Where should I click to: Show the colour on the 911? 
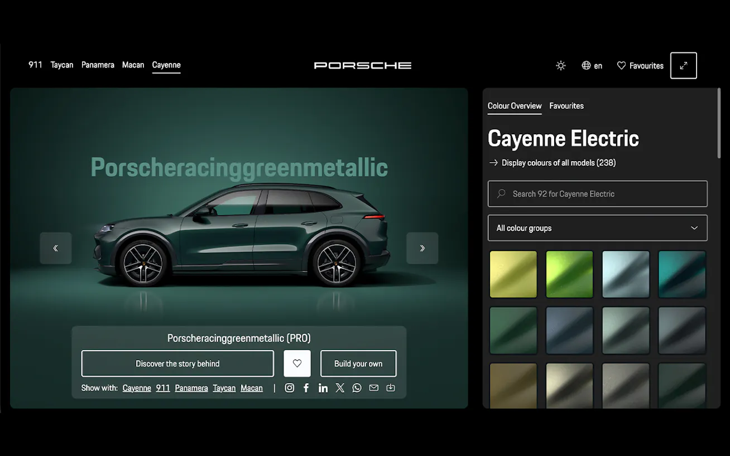click(x=163, y=388)
